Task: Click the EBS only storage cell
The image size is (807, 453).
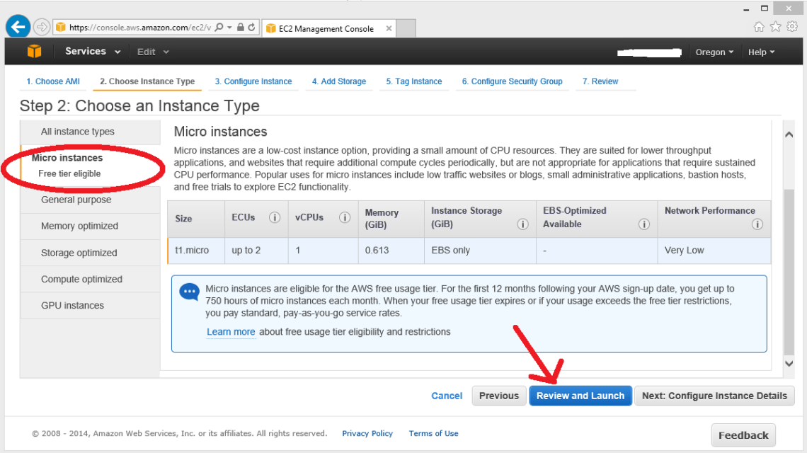Action: click(x=480, y=250)
